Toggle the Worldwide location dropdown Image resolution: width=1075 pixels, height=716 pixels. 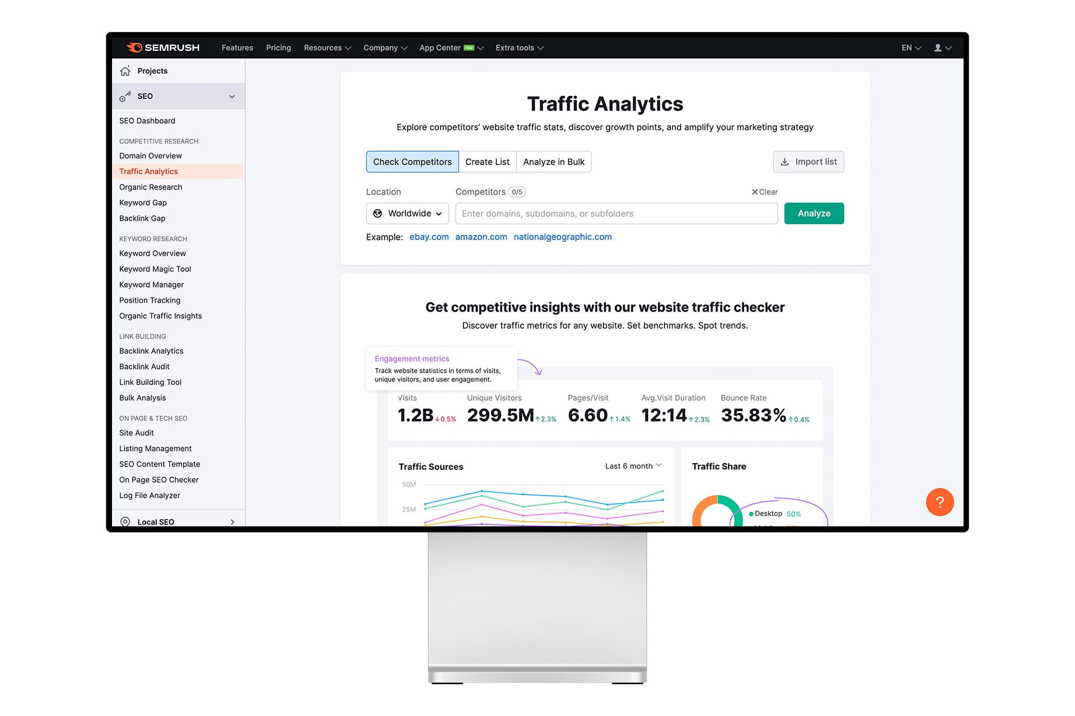click(407, 213)
